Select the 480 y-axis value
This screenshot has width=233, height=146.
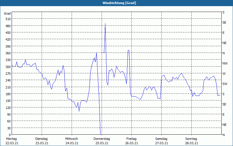pyautogui.click(x=8, y=26)
